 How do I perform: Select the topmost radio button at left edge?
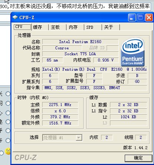(x=8, y=94)
